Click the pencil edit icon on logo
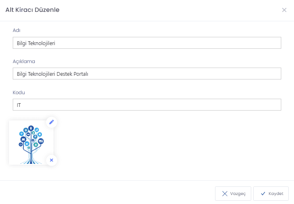This screenshot has height=204, width=294. click(51, 122)
